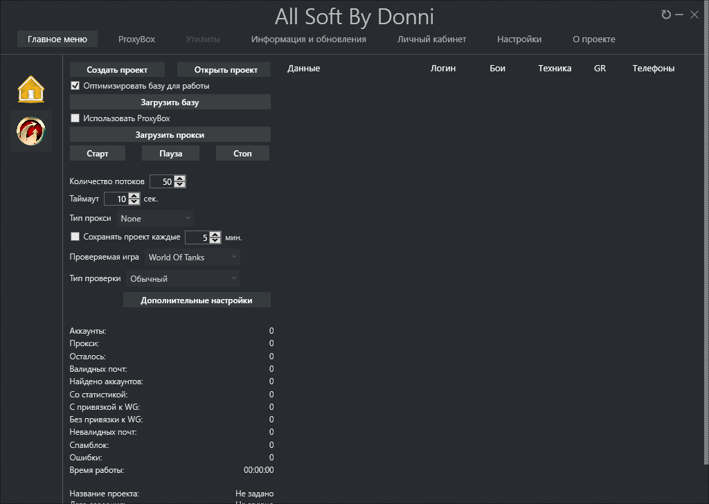Toggle 'Оптимизировать базу для работы' checkbox

(75, 86)
